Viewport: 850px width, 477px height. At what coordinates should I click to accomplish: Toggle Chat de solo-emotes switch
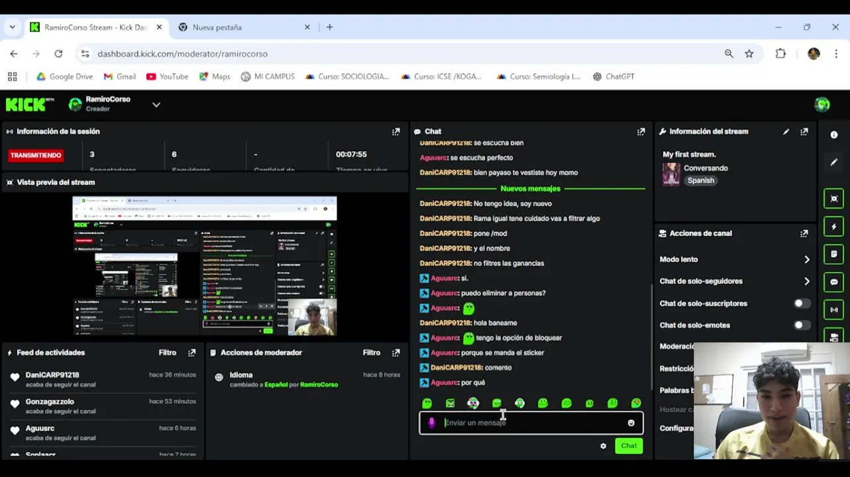click(x=802, y=325)
